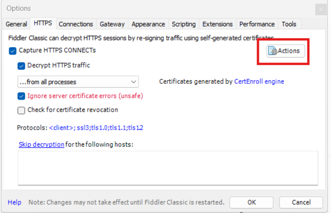Enable Check for certificate revocation

point(21,110)
